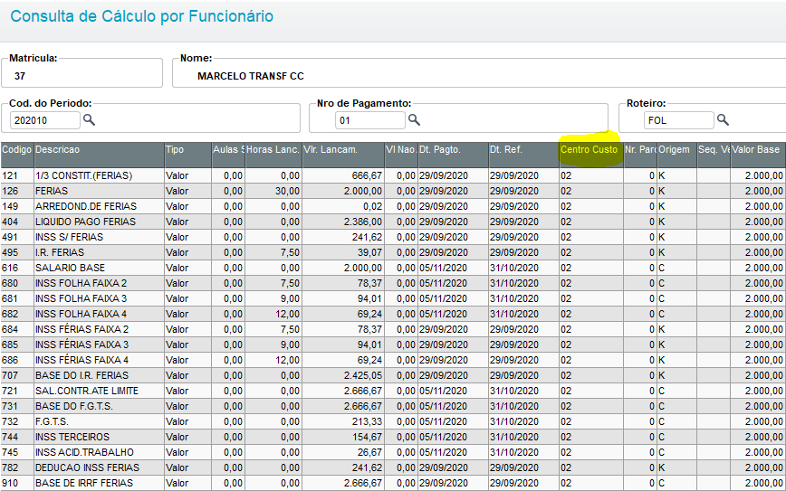Select row I.R. FERIAS
The image size is (786, 491).
tap(393, 252)
